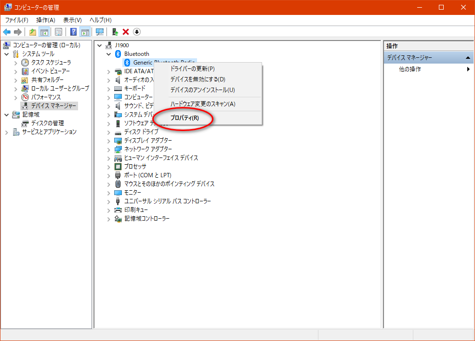Click the update driver icon with green arrow
The width and height of the screenshot is (475, 341).
(115, 32)
